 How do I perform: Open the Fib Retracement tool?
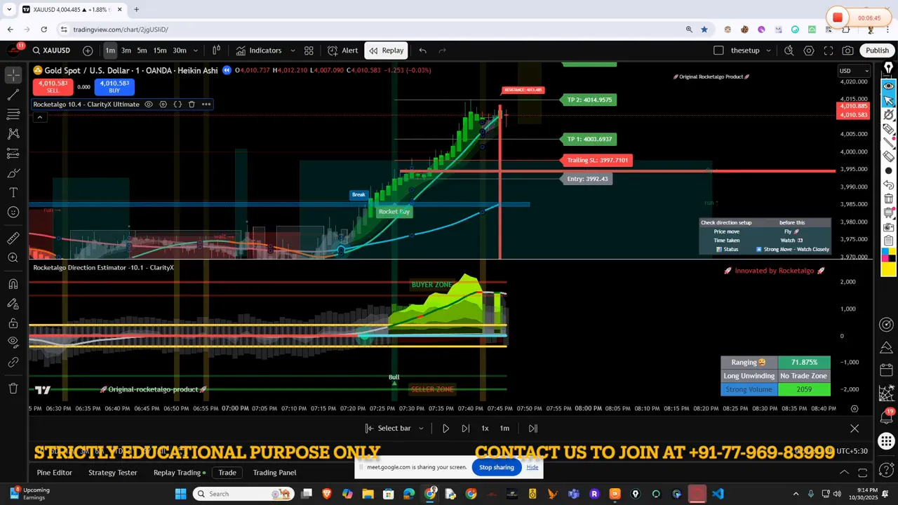(13, 114)
